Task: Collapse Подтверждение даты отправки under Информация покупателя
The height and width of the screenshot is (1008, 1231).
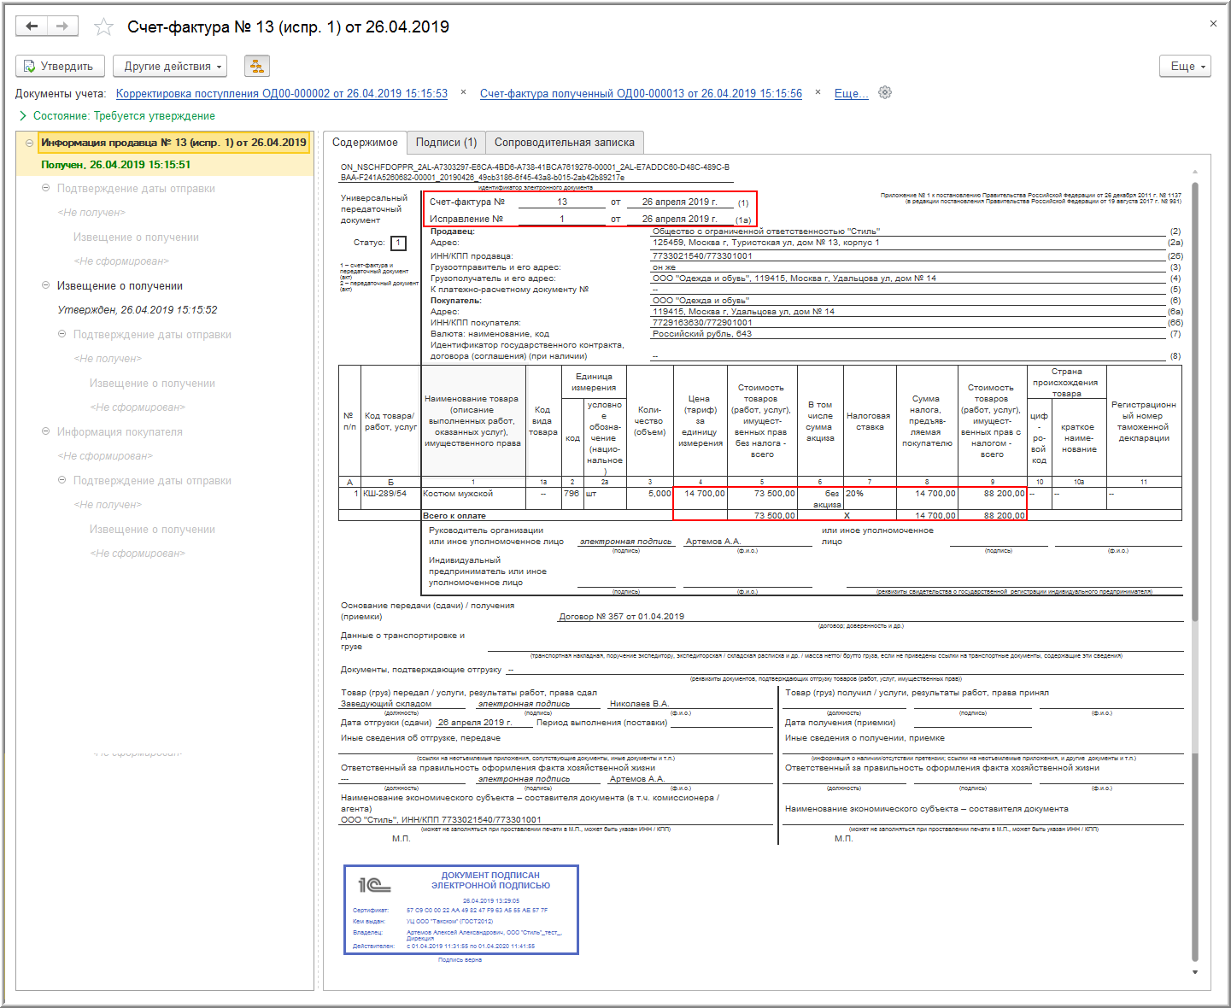Action: [62, 480]
